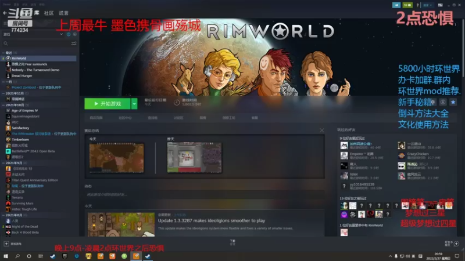Viewport: 465px width, 261px height.
Task: Click the library search field
Action: tap(37, 43)
